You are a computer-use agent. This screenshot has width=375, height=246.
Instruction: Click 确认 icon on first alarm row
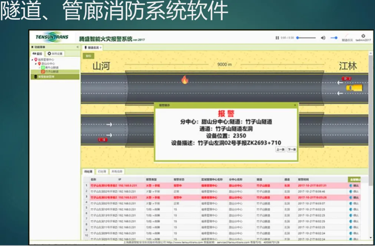pos(354,185)
